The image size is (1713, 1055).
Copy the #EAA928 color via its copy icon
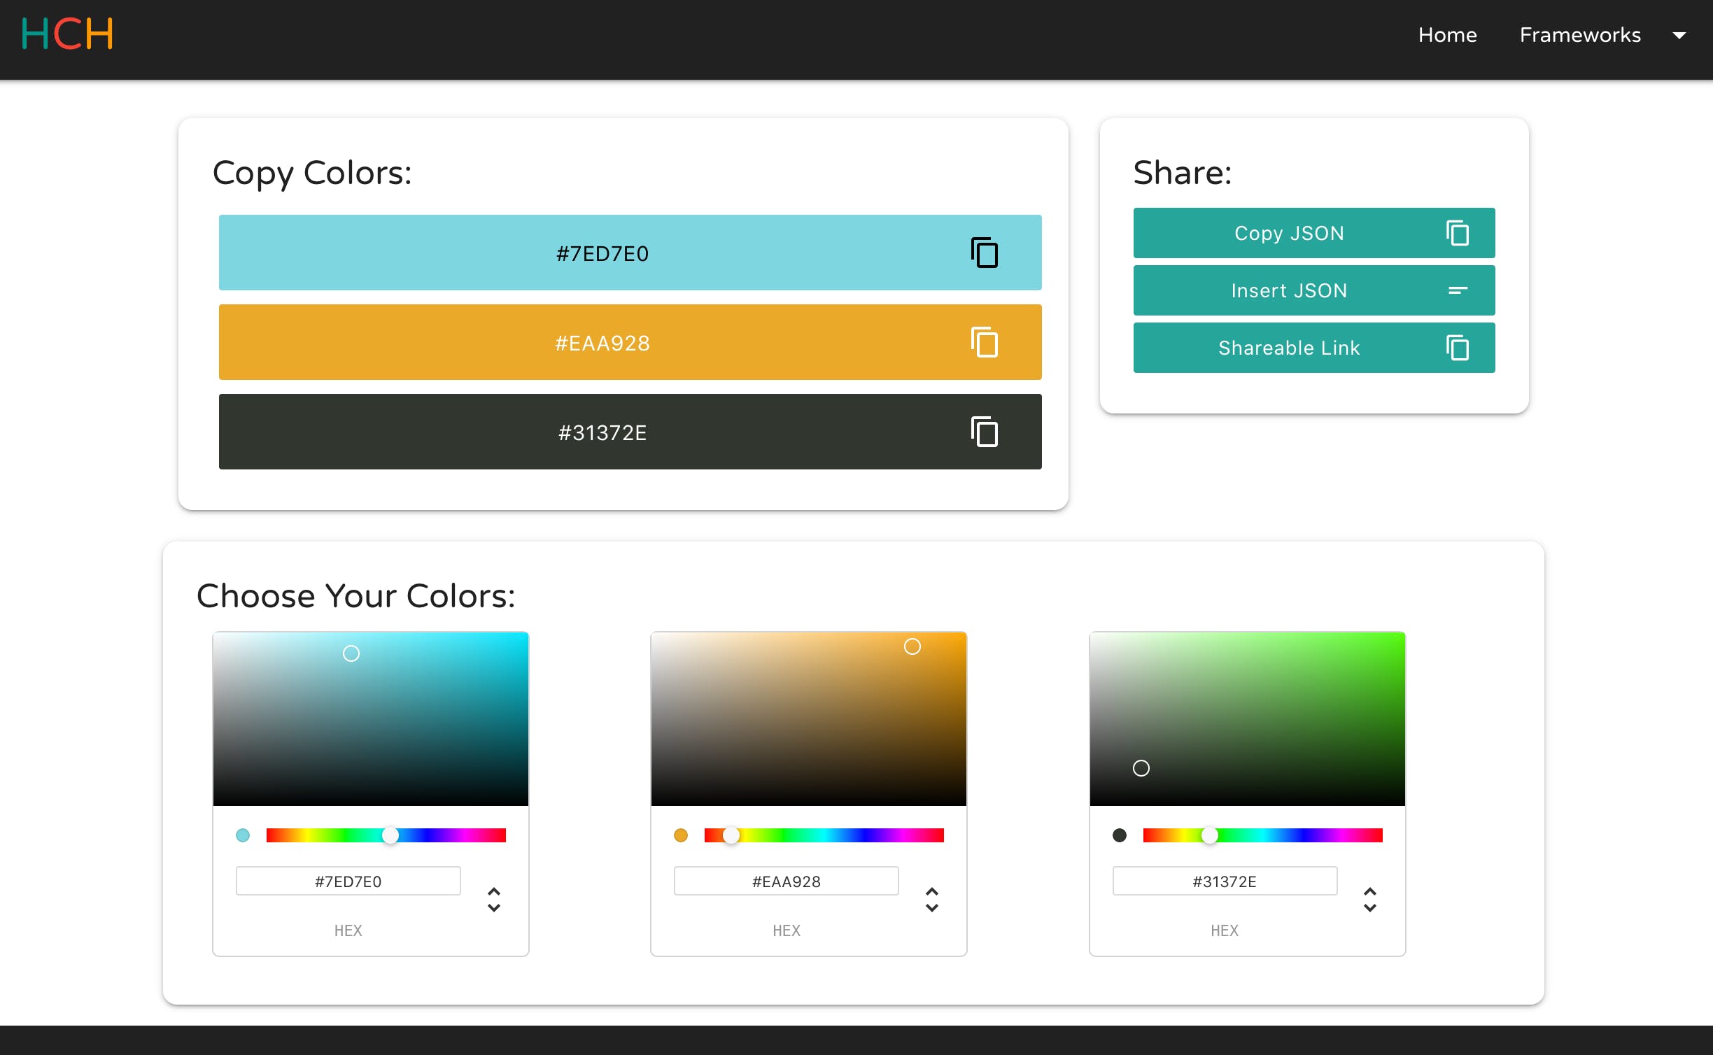pos(984,342)
